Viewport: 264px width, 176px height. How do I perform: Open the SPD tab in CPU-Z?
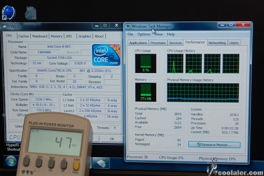69,36
